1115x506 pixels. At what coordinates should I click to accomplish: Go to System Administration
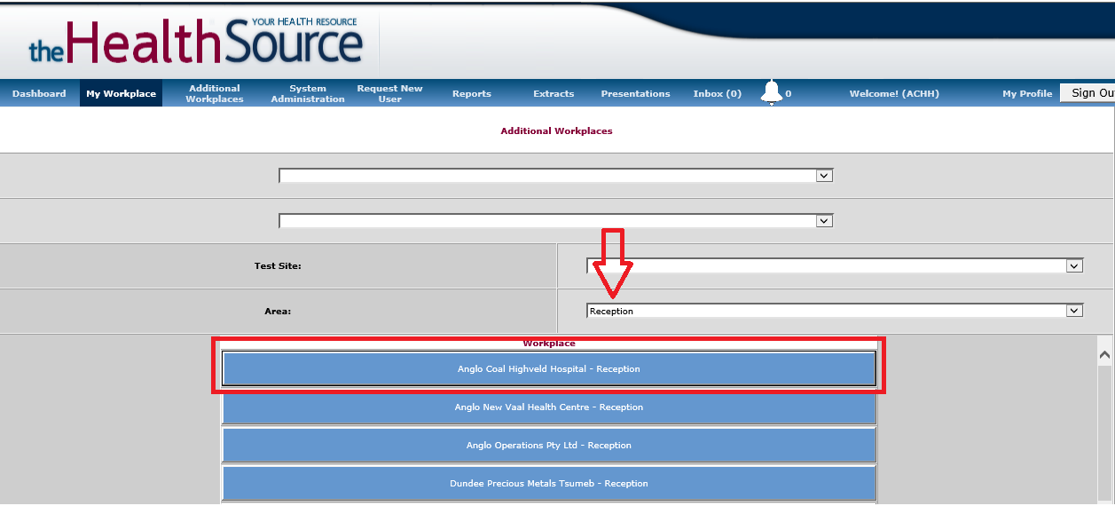(x=308, y=93)
